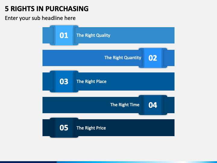The width and height of the screenshot is (217, 163).
Task: Select the 02 number badge
Action: tap(153, 58)
